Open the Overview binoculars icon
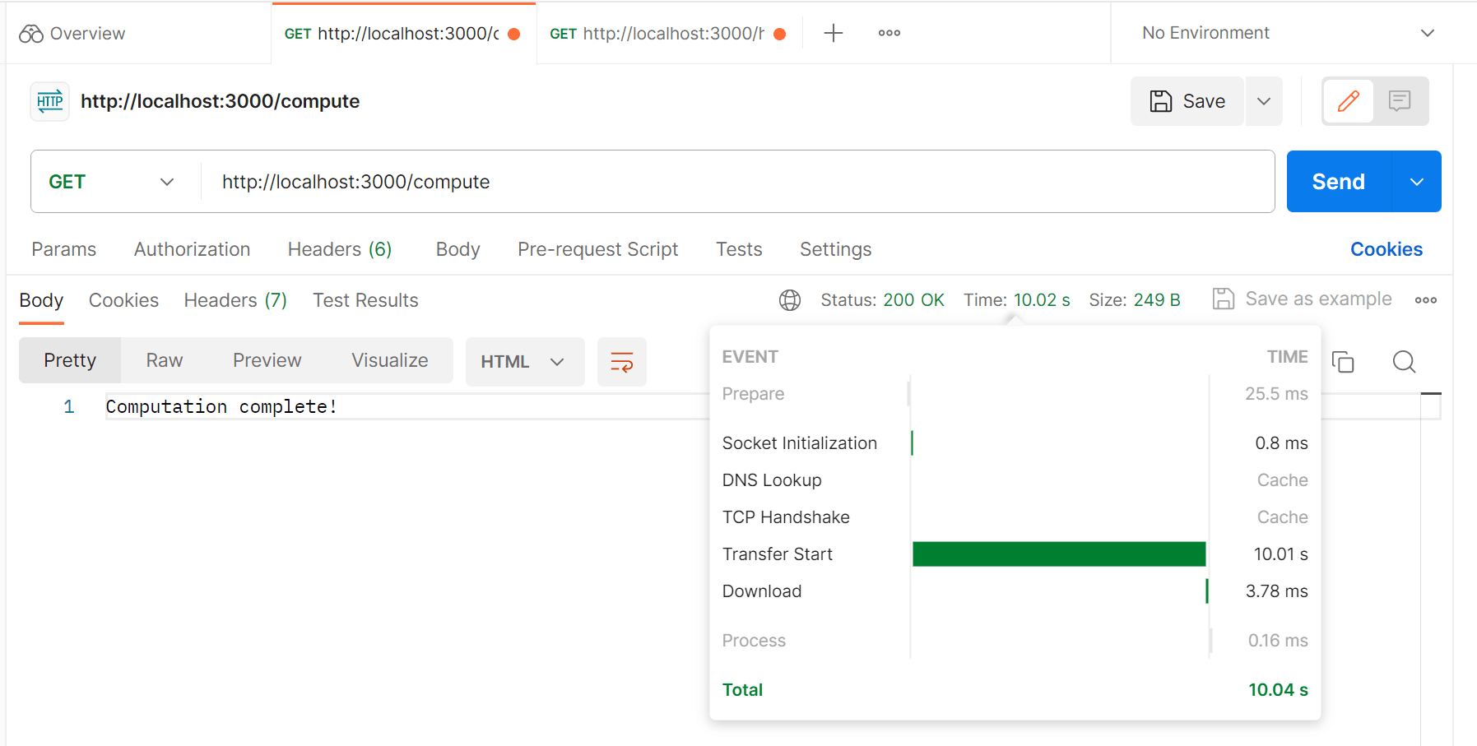 tap(31, 34)
